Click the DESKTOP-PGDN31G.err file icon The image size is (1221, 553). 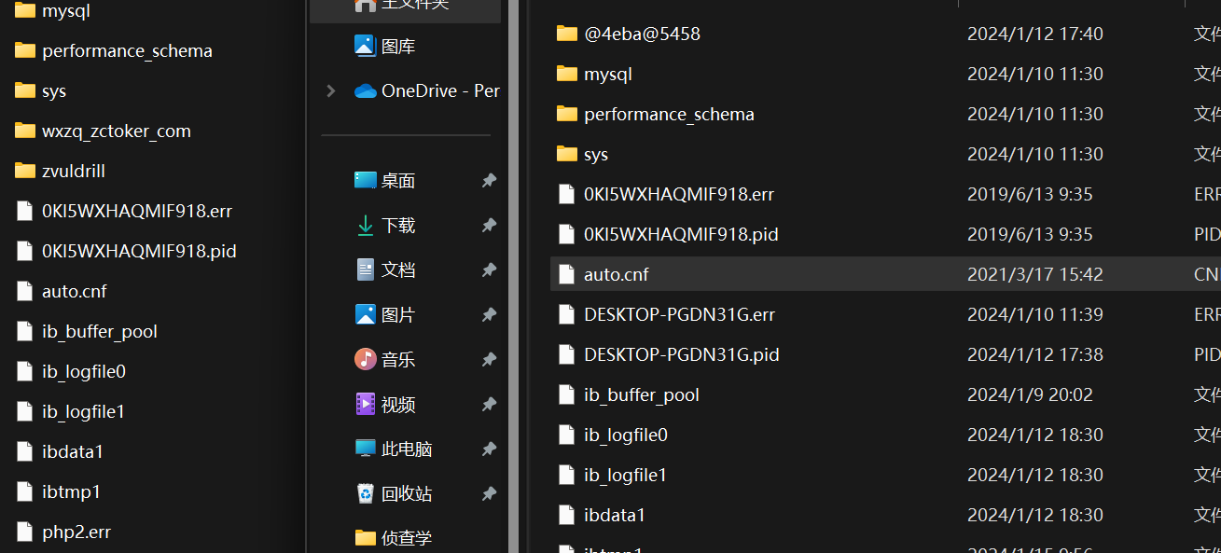click(x=566, y=314)
